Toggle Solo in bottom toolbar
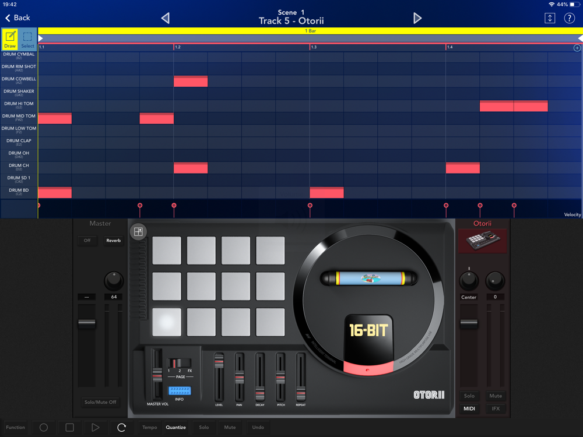The width and height of the screenshot is (583, 437). (203, 427)
